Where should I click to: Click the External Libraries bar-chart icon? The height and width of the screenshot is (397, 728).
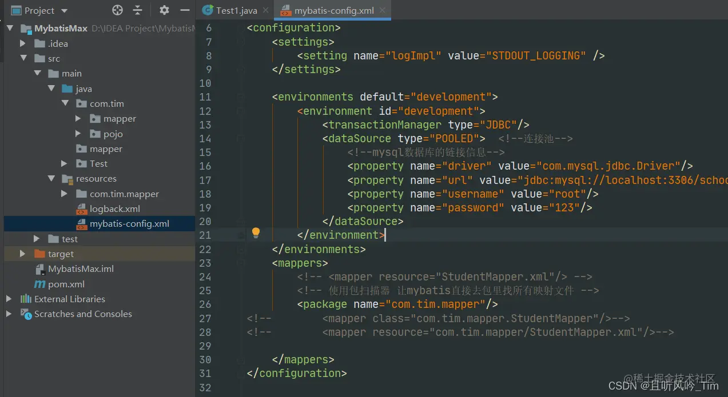click(x=26, y=299)
